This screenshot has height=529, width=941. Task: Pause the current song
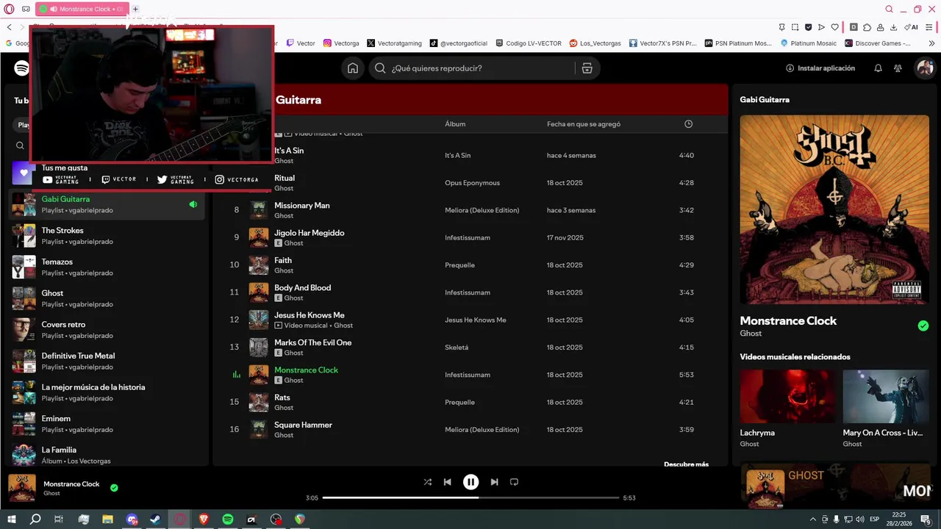point(470,482)
